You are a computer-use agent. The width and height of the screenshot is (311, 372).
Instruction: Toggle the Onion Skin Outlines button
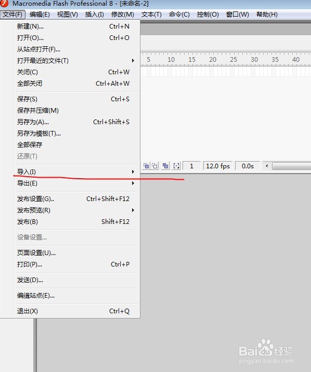[155, 166]
